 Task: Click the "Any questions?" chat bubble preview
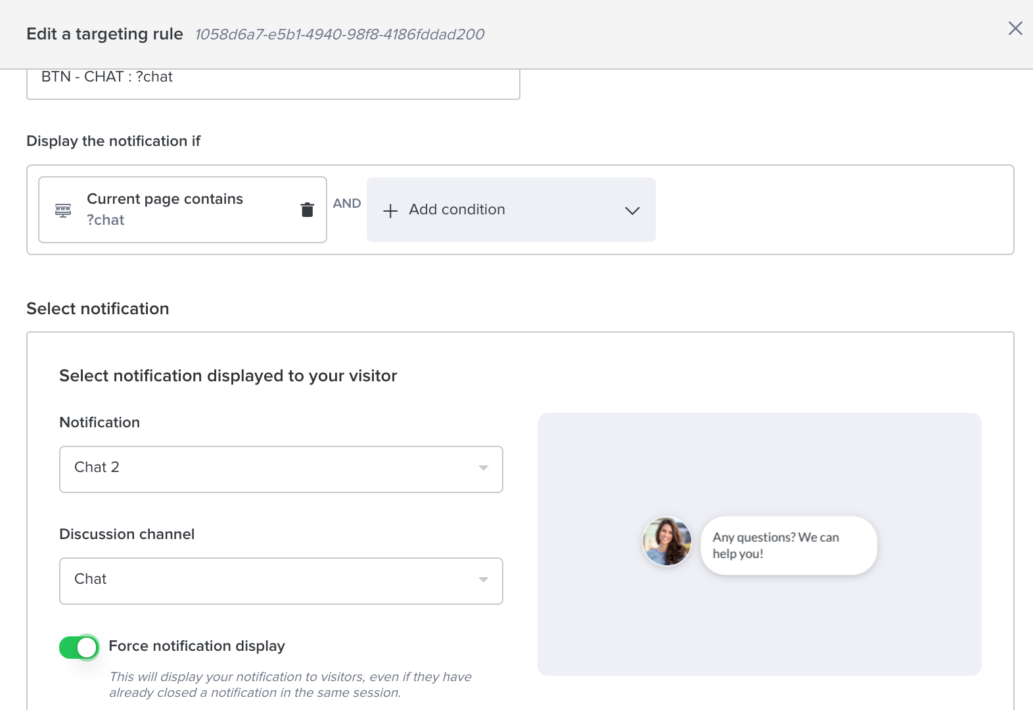point(788,546)
